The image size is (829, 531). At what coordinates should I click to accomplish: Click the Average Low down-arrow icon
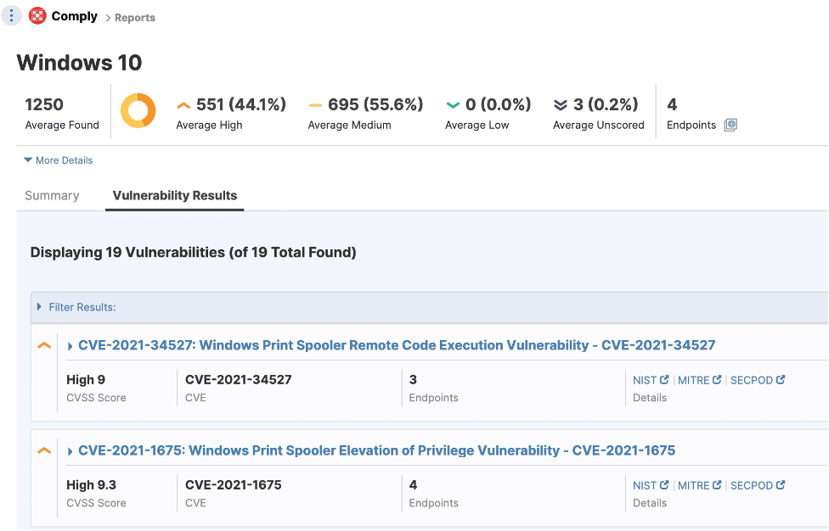pos(453,105)
